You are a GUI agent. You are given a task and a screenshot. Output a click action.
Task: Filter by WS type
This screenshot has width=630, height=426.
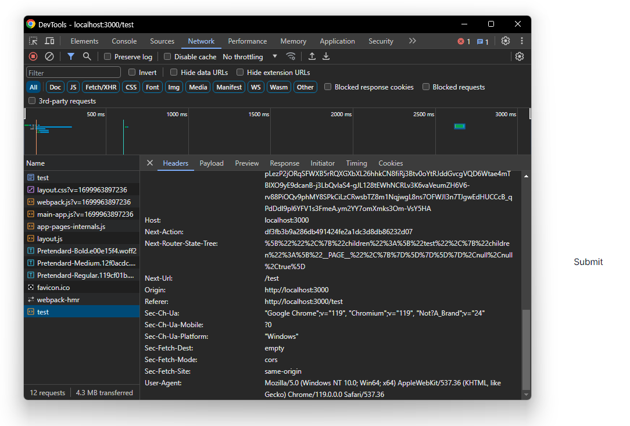coord(256,87)
